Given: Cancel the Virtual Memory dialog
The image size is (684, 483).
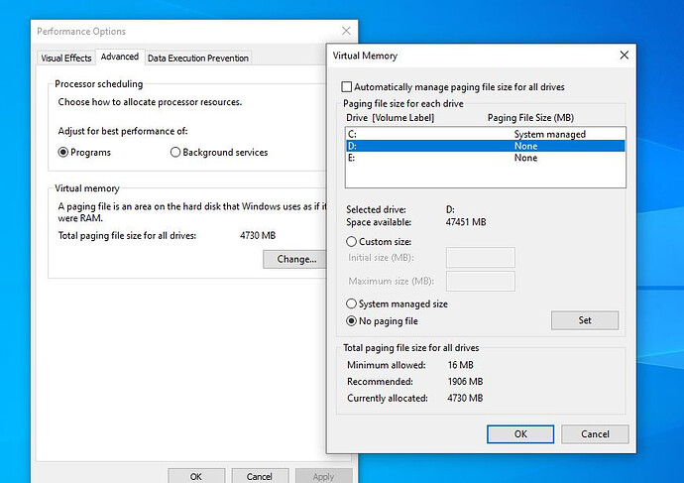Looking at the screenshot, I should coord(595,434).
